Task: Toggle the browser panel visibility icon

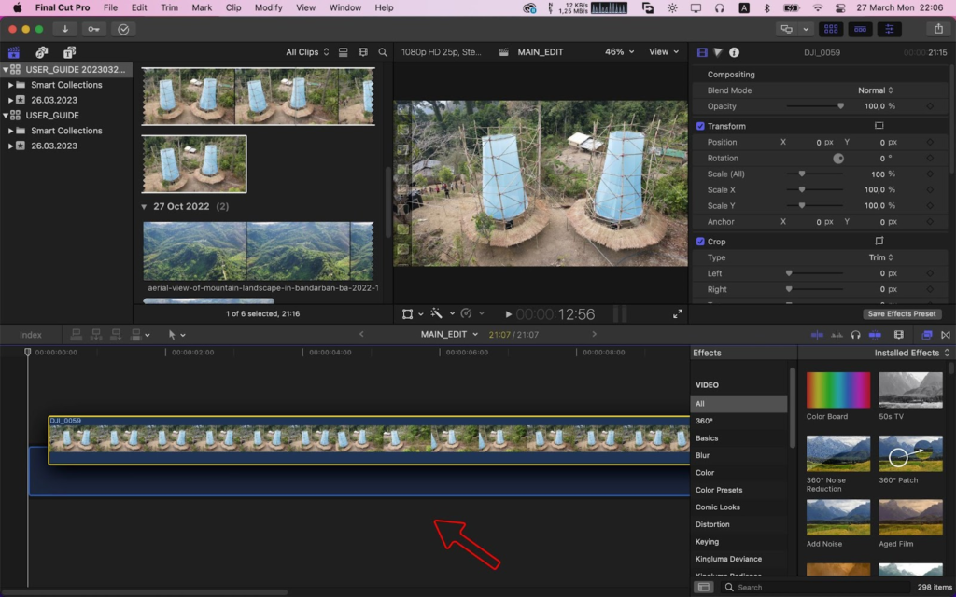Action: click(x=830, y=29)
